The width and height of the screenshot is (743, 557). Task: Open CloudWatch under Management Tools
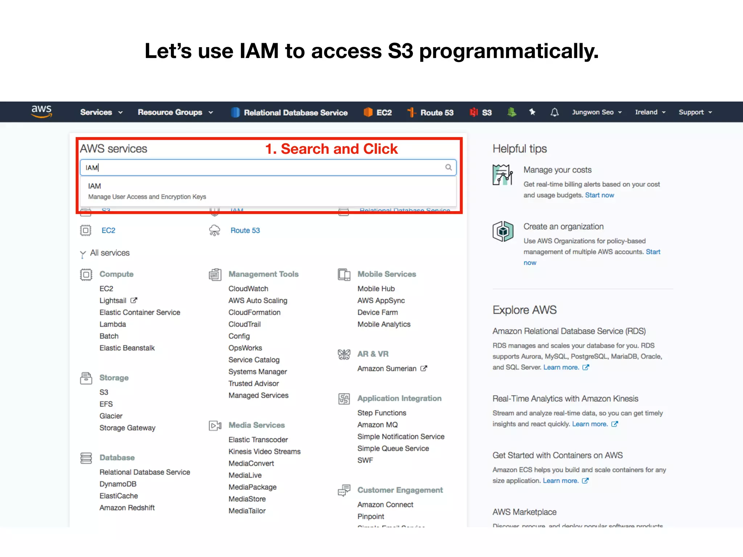(248, 289)
